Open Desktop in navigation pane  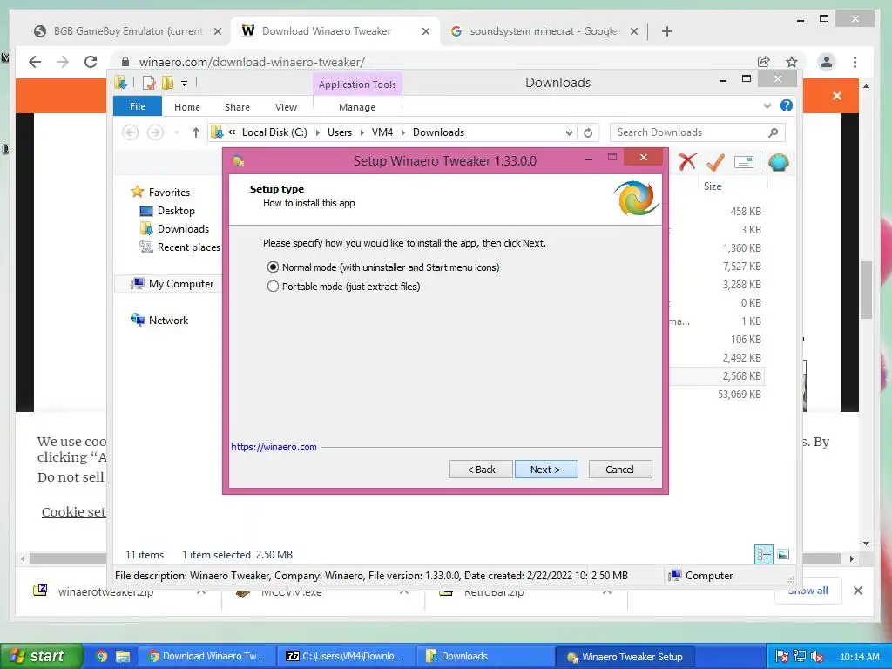(x=176, y=211)
